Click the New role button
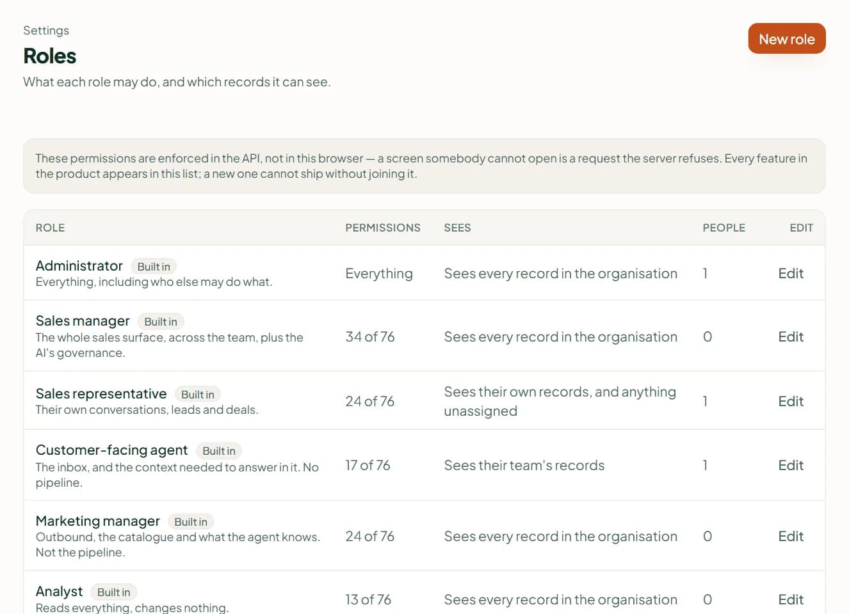The image size is (849, 614). [787, 39]
